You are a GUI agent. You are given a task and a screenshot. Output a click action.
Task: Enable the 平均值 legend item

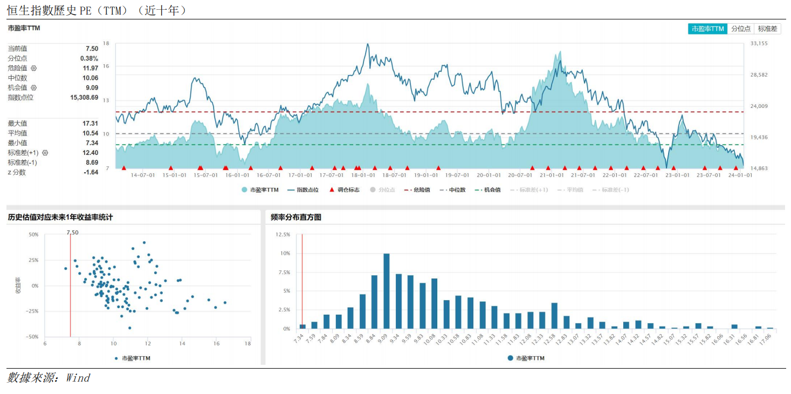(x=570, y=190)
